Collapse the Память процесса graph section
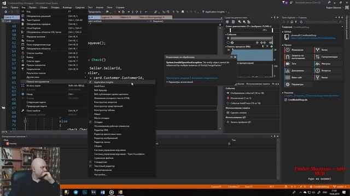Image resolution: width=350 pixels, height=196 pixels. (x=226, y=47)
